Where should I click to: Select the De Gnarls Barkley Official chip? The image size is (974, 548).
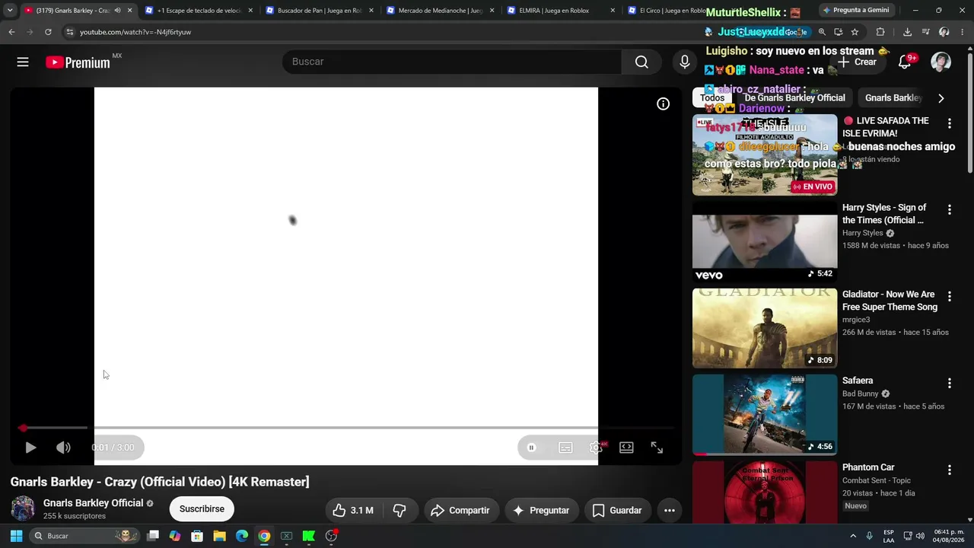pyautogui.click(x=794, y=98)
